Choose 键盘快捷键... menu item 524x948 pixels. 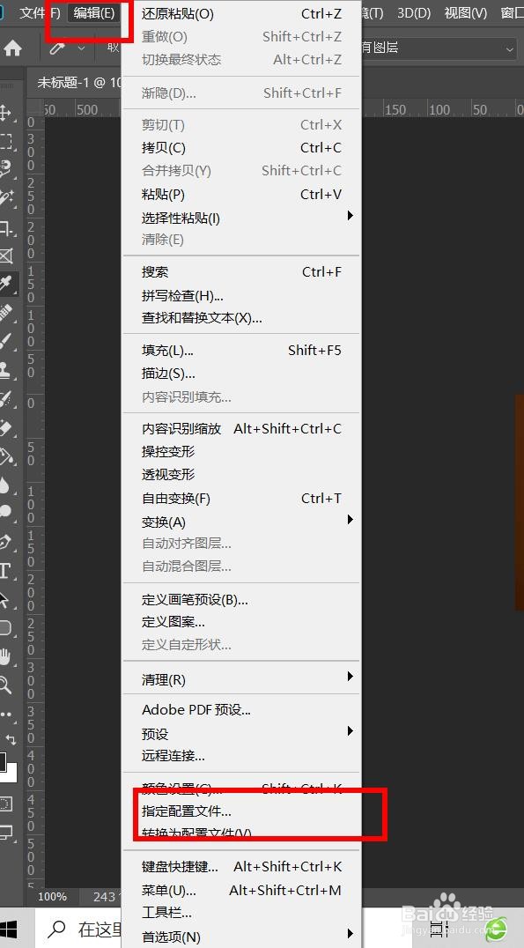(x=242, y=866)
